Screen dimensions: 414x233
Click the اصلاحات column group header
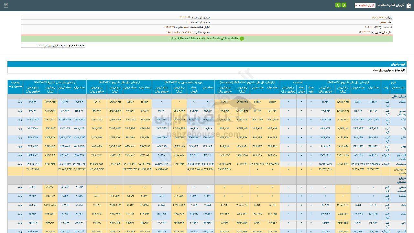tap(298, 83)
